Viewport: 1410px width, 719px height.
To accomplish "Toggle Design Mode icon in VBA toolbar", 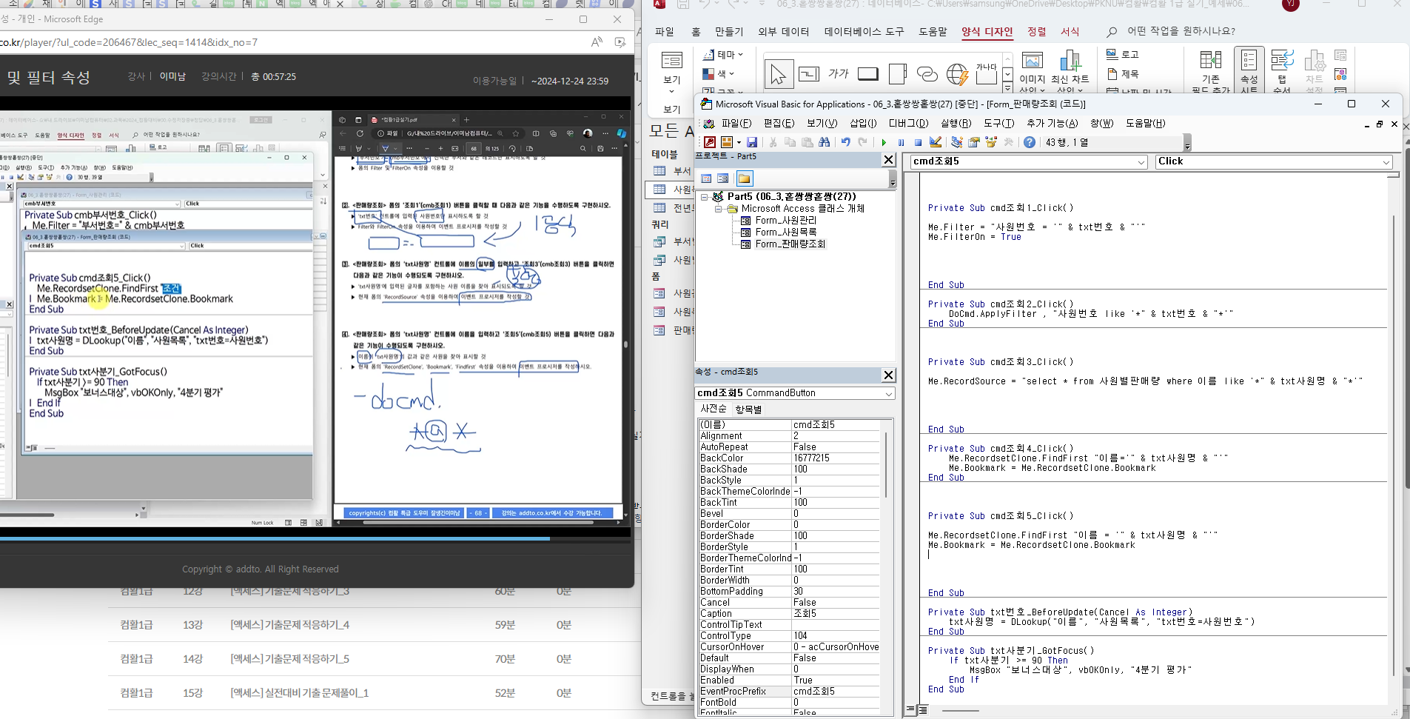I will (936, 142).
